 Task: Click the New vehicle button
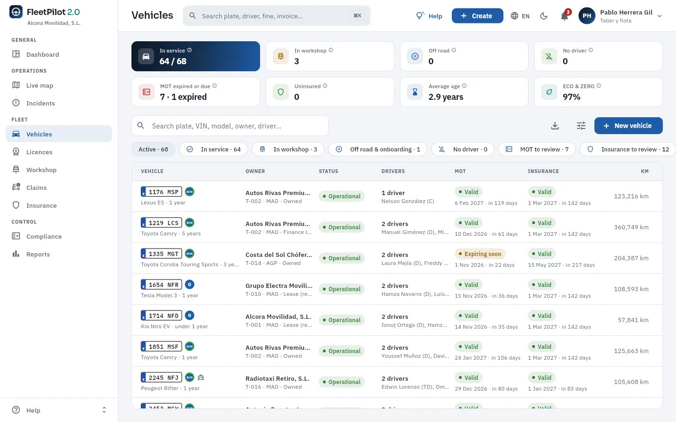tap(628, 126)
